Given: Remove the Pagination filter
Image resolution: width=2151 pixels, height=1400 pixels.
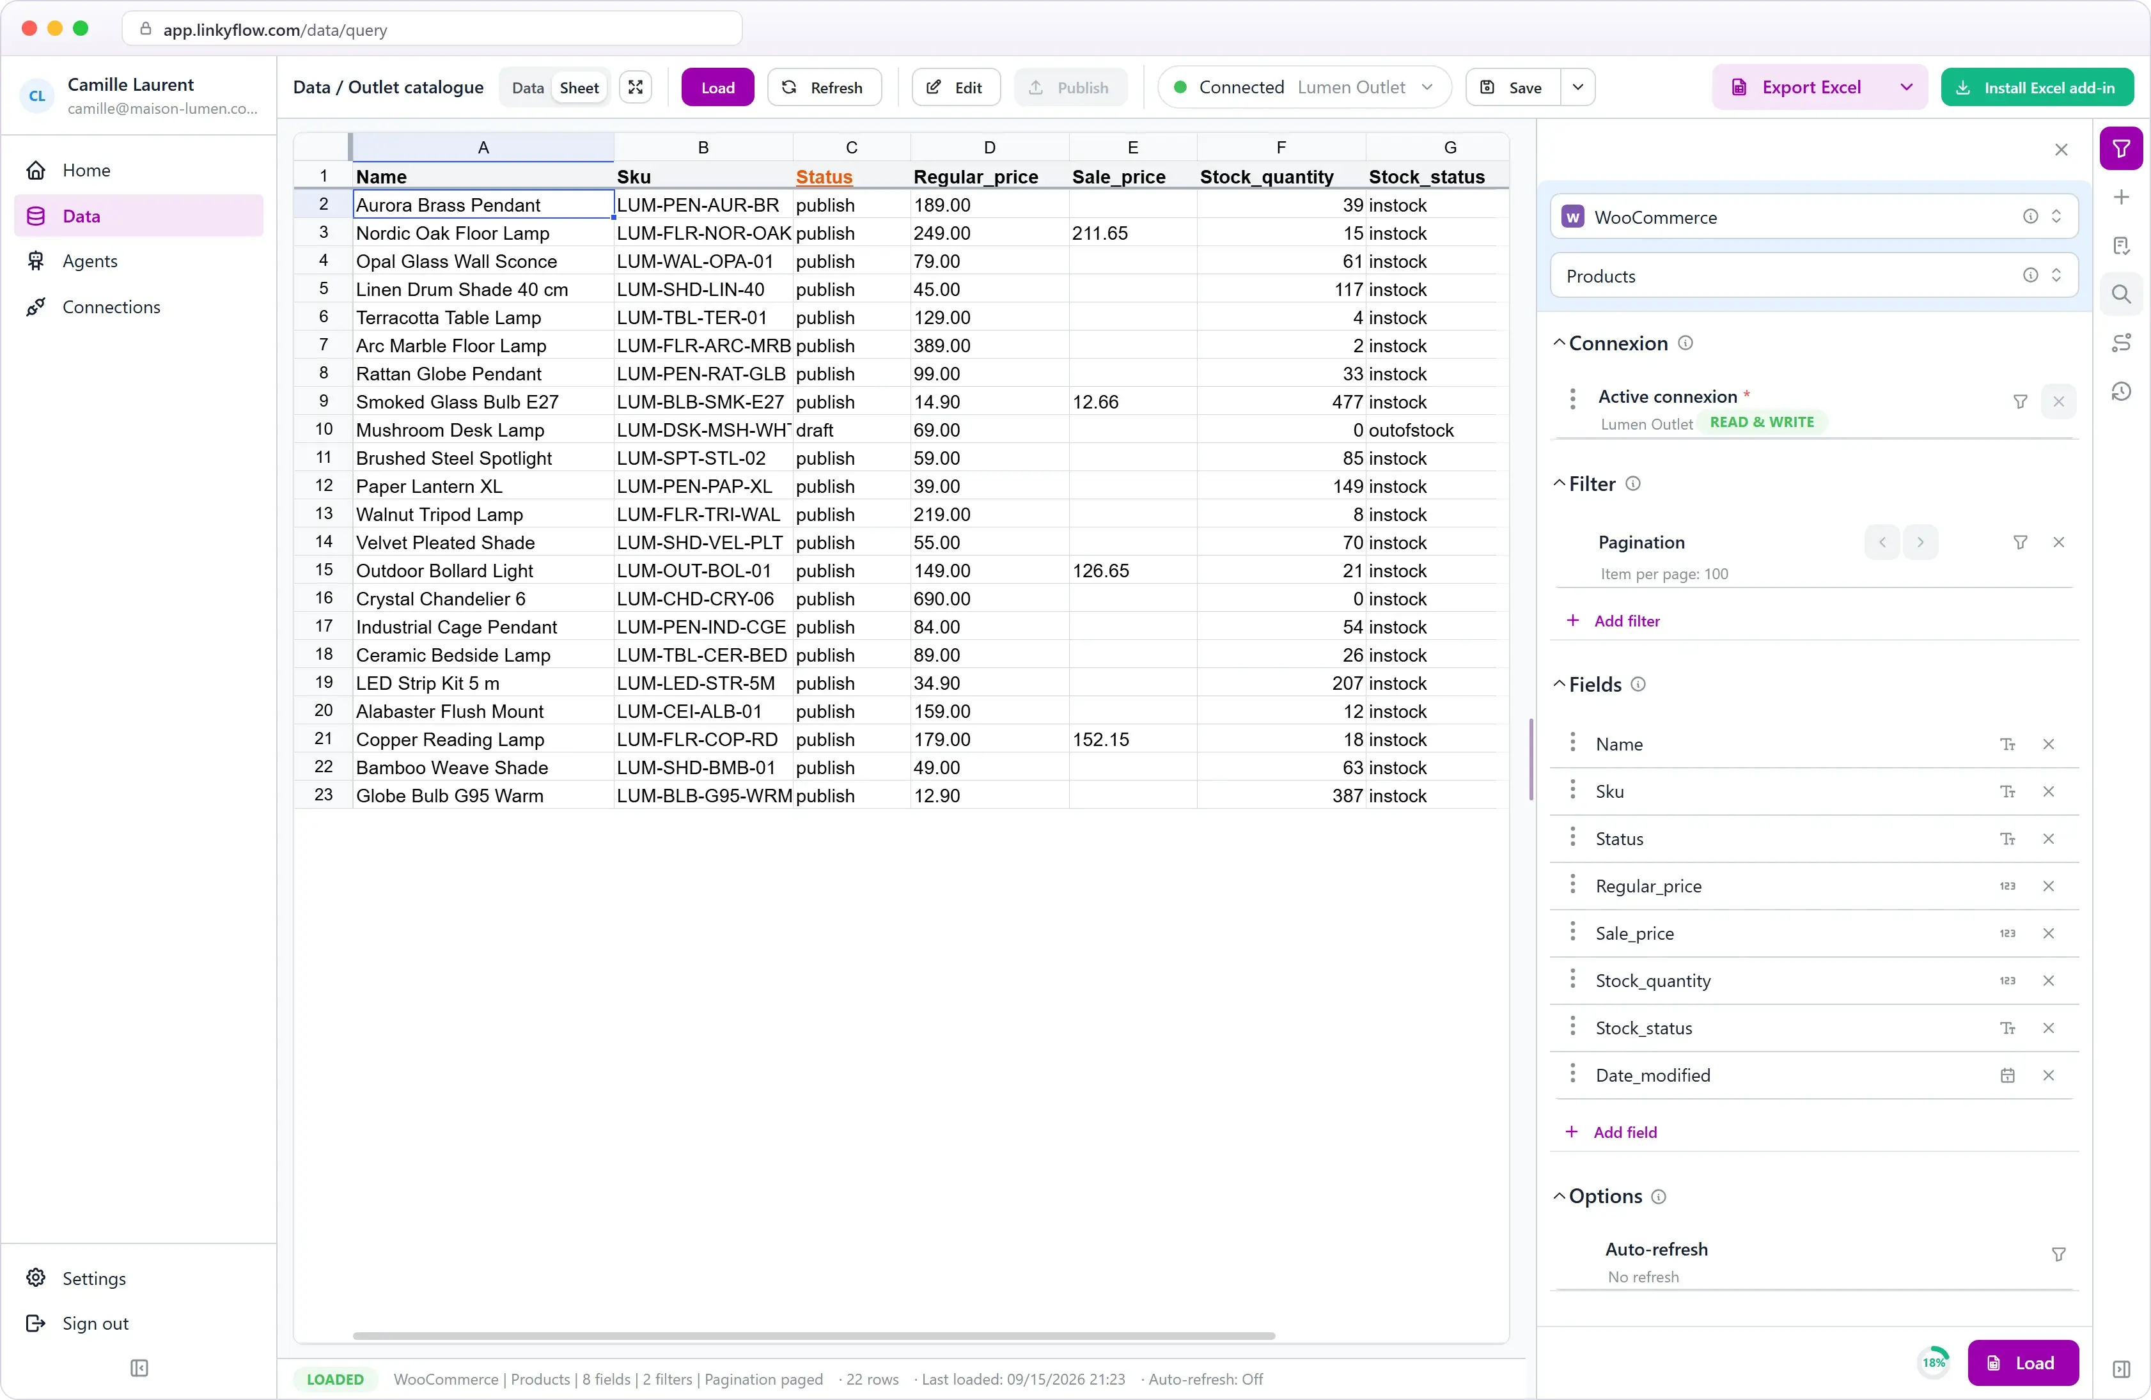Looking at the screenshot, I should pyautogui.click(x=2058, y=542).
